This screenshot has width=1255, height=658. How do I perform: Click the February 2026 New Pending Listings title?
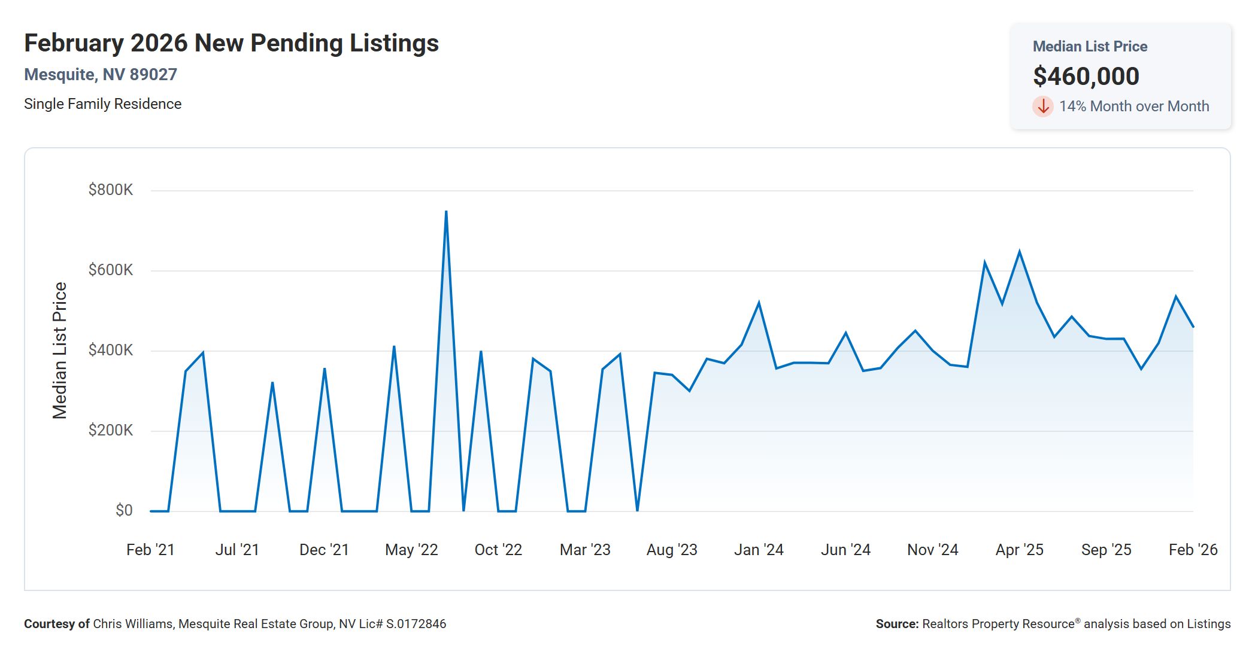(231, 42)
